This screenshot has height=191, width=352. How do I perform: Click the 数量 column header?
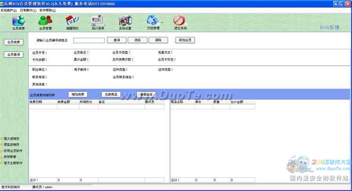(222, 102)
